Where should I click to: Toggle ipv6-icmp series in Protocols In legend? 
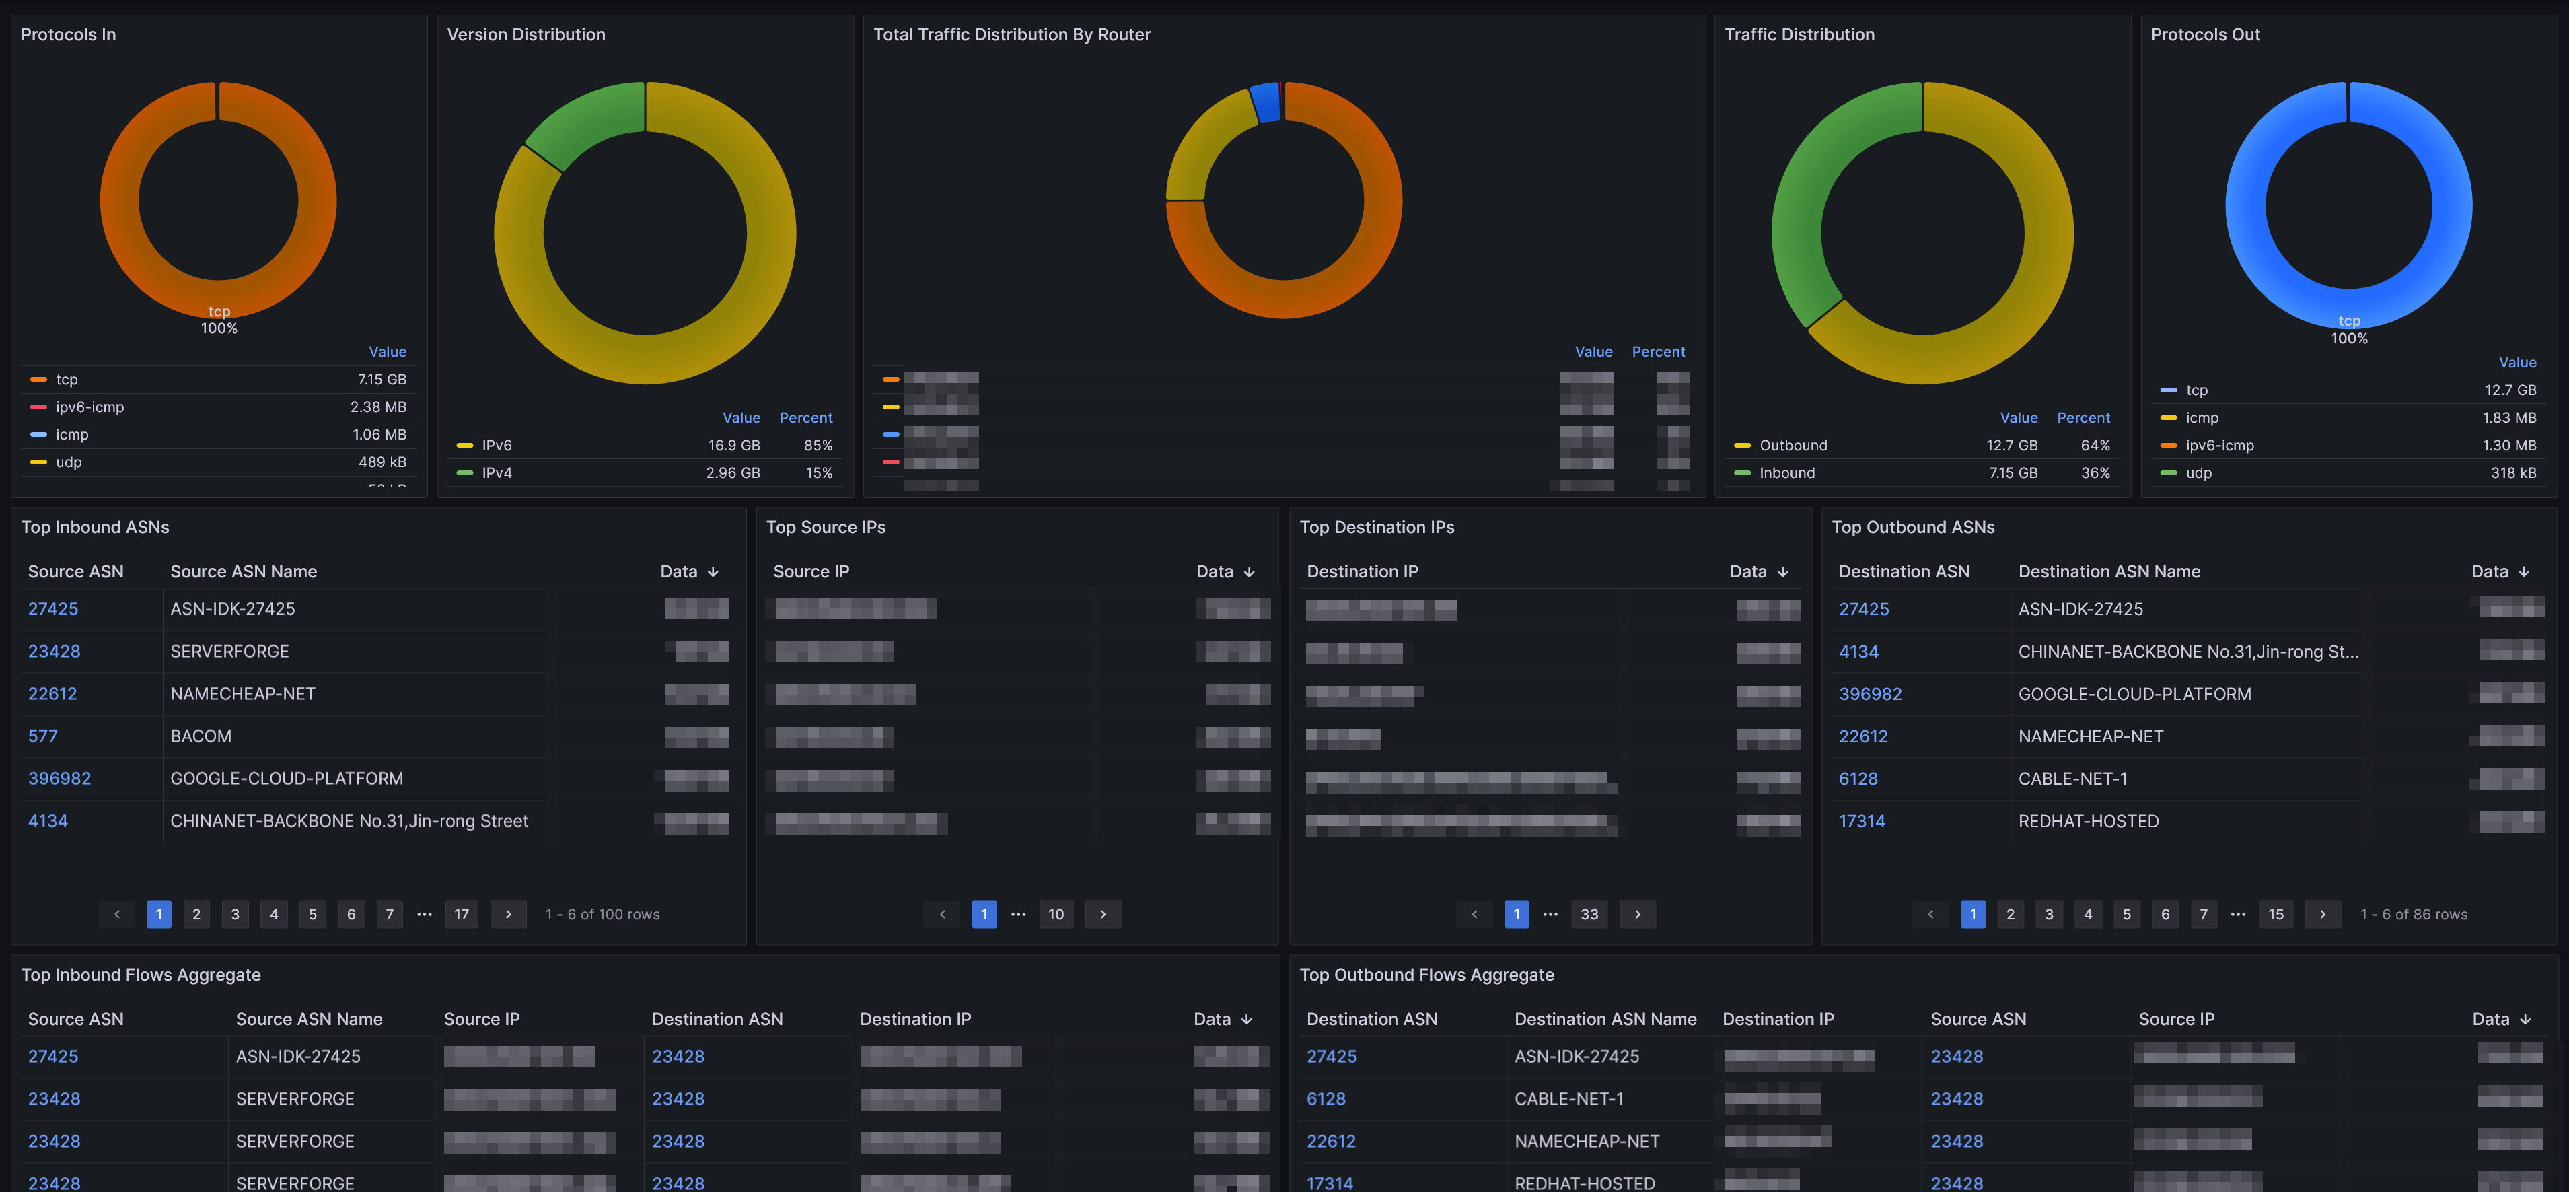tap(89, 407)
